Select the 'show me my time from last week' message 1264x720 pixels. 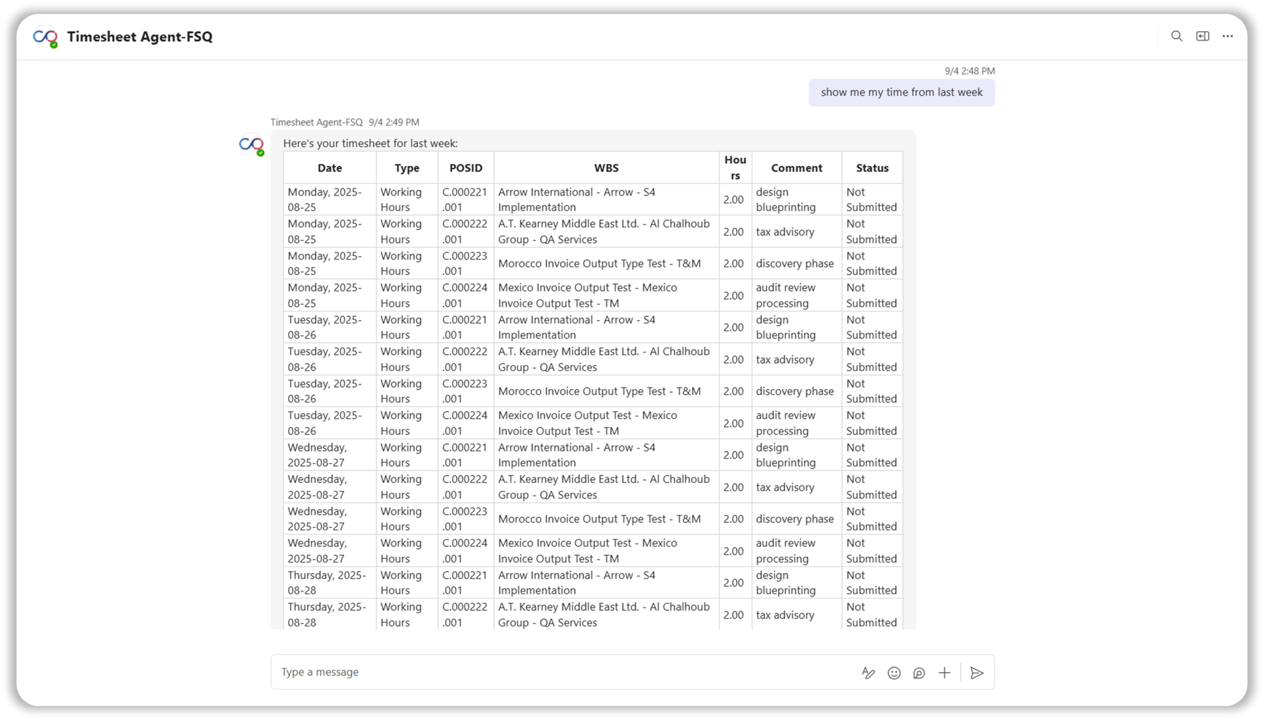(x=902, y=92)
